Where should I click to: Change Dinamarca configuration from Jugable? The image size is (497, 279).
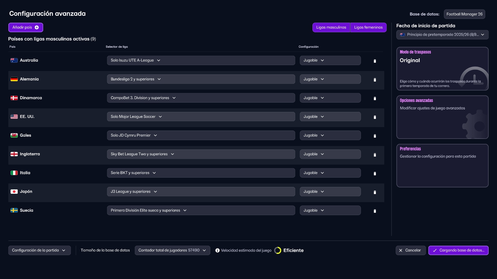click(330, 98)
